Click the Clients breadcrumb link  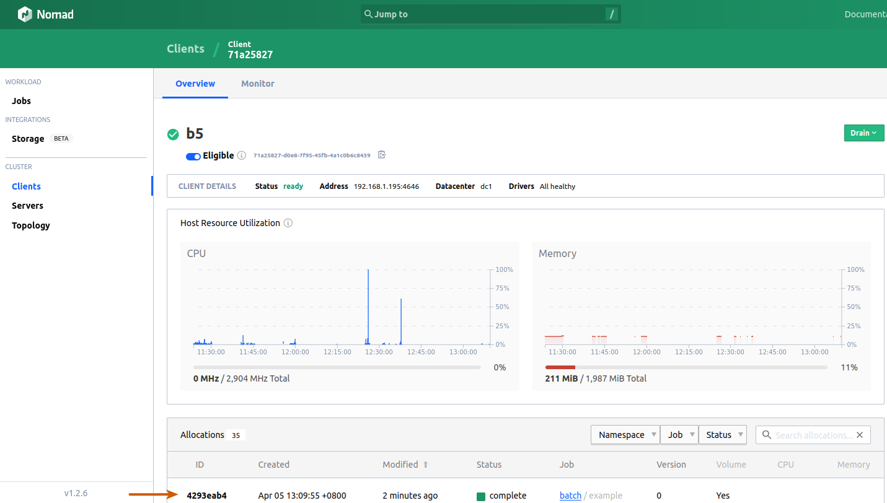click(185, 49)
